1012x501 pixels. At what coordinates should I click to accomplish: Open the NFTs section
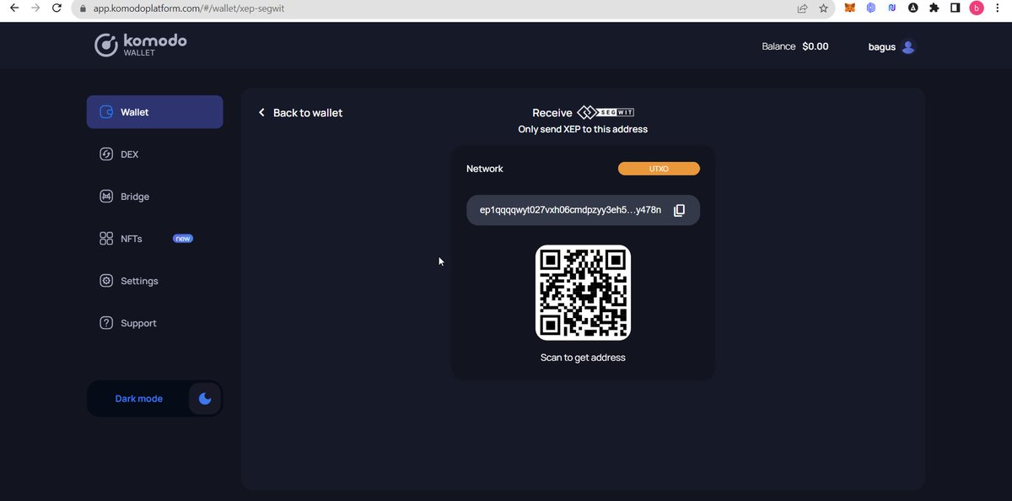tap(132, 239)
